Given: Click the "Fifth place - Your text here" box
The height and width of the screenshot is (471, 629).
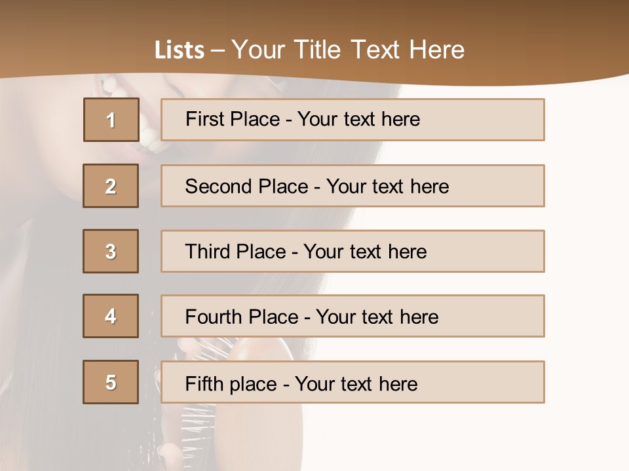Looking at the screenshot, I should point(353,382).
